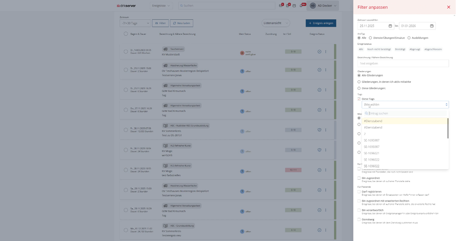Select the Noch nicht bestätigt status
The height and width of the screenshot is (241, 456).
[x=379, y=49]
